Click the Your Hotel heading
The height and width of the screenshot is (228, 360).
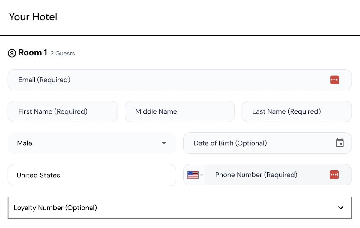pyautogui.click(x=33, y=17)
